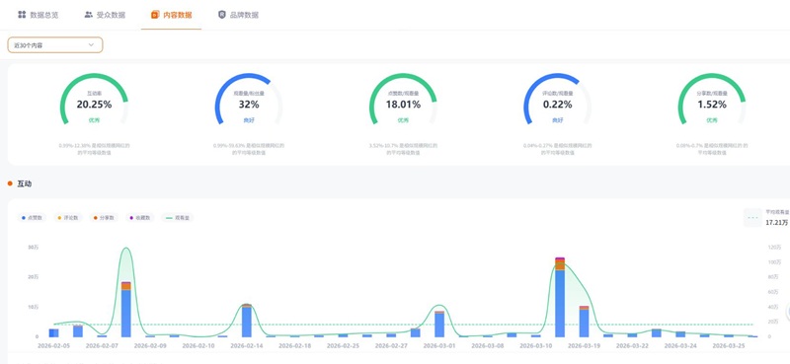The width and height of the screenshot is (790, 364).
Task: Select the bar above the 2026-03-22 label
Action: pyautogui.click(x=632, y=334)
